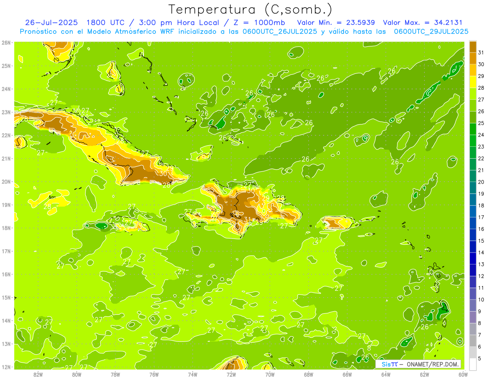492x380 pixels.
Task: Click longitude axis label "82W"
Action: tap(38, 374)
